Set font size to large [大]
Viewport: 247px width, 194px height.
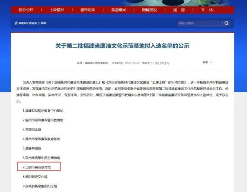(x=157, y=63)
